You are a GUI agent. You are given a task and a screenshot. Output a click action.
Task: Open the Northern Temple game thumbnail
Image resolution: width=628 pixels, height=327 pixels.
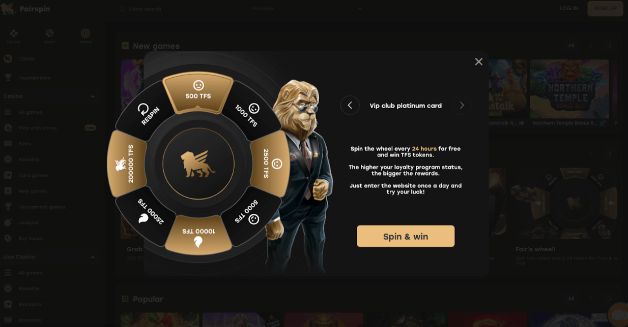point(569,89)
